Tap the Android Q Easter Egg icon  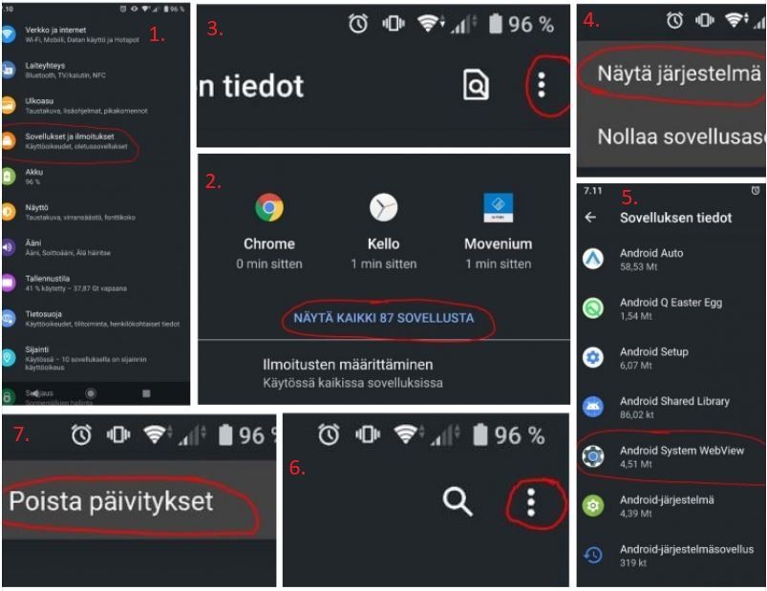pos(593,308)
